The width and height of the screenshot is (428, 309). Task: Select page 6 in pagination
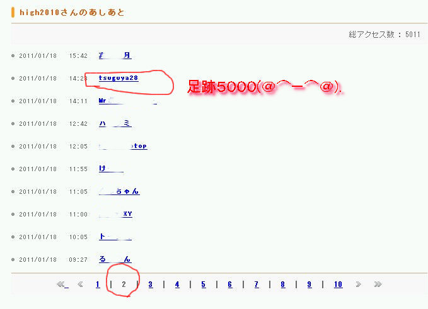pos(230,284)
